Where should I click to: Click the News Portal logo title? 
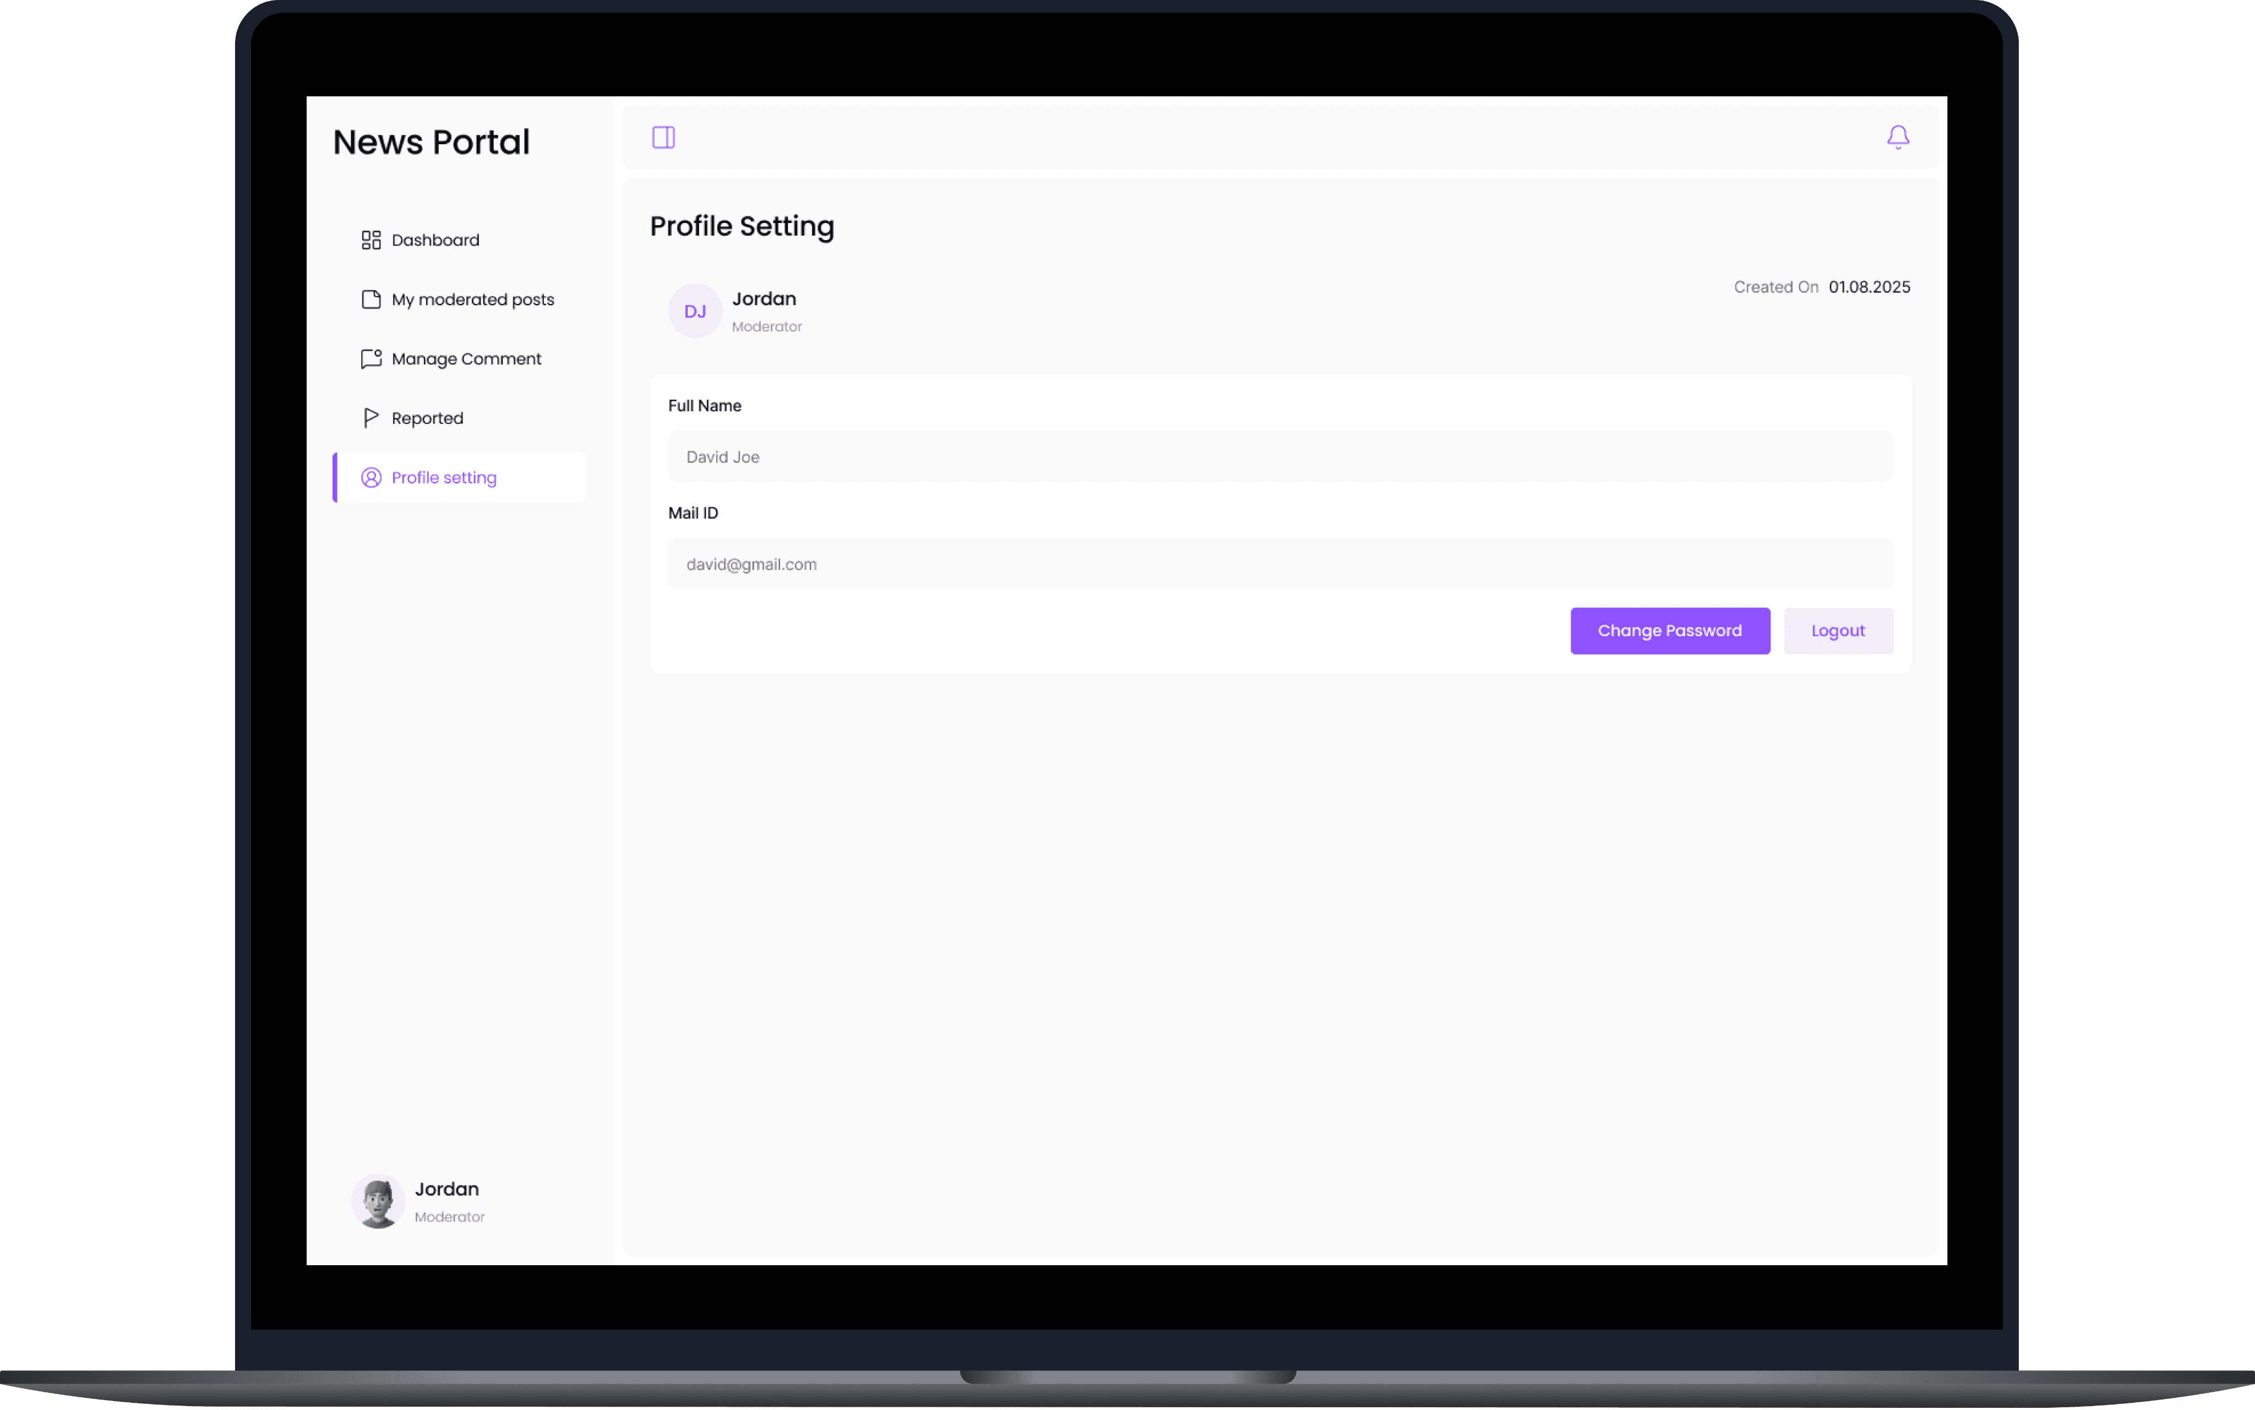tap(431, 143)
